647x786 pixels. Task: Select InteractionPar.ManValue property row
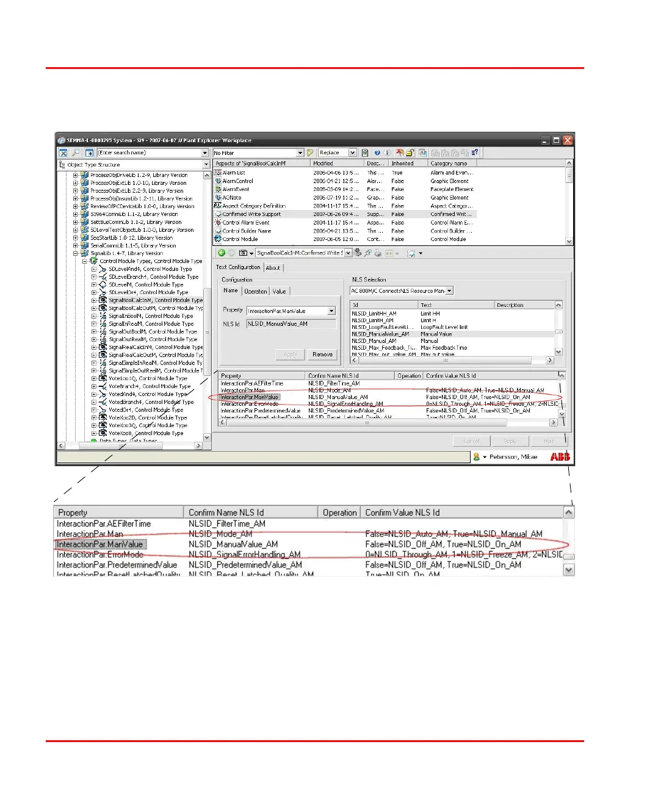pos(249,397)
